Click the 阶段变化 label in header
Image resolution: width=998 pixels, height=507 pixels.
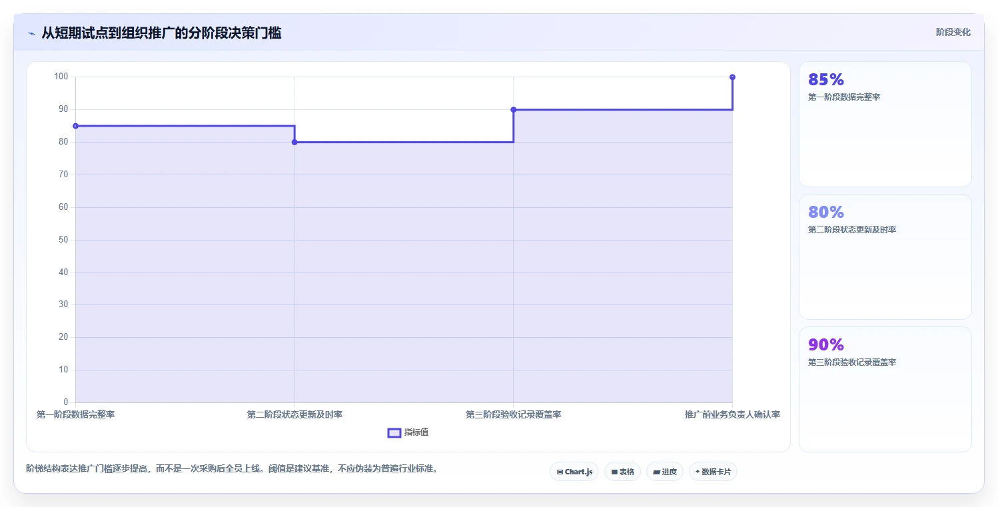(953, 32)
